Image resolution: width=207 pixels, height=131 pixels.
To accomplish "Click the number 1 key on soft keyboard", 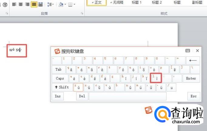I will click(x=67, y=61).
